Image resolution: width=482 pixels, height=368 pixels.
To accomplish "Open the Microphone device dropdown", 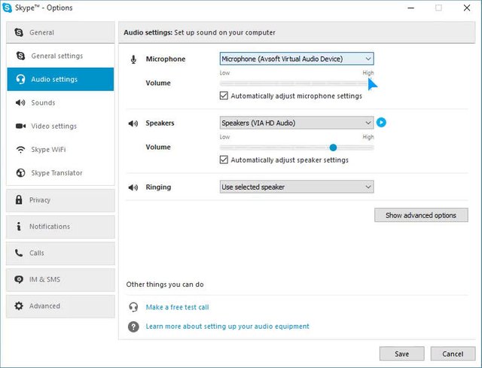I will (x=297, y=59).
